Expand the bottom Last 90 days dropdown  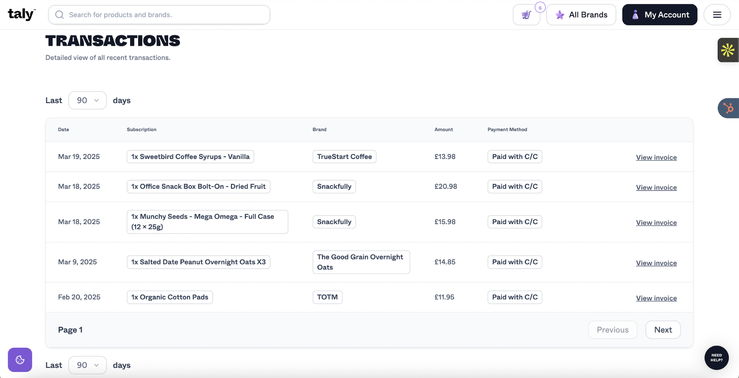tap(87, 365)
